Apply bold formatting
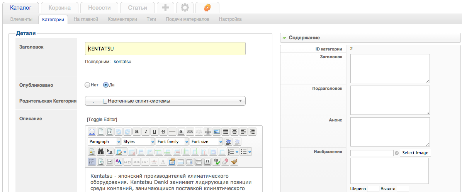462x192 pixels. [136, 131]
